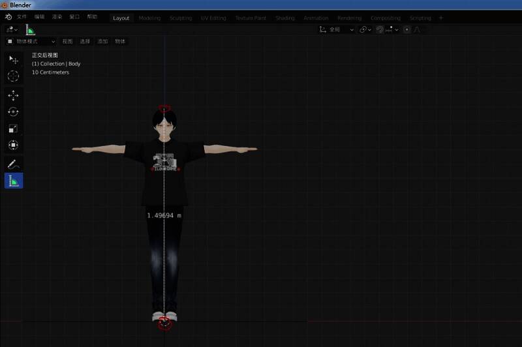Expand the snapping options dropdown
522x347 pixels.
coord(392,29)
